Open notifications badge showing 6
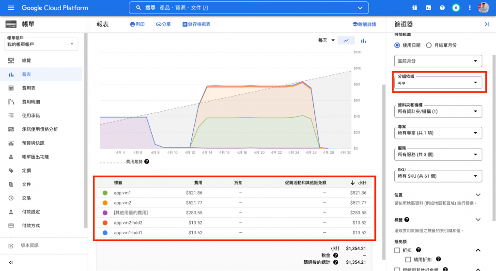Screen dimensions: 496x271 click(456, 8)
